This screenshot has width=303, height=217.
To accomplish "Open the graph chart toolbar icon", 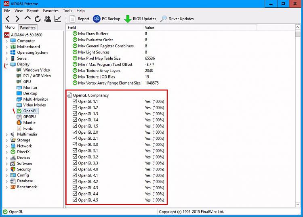I will [58, 19].
